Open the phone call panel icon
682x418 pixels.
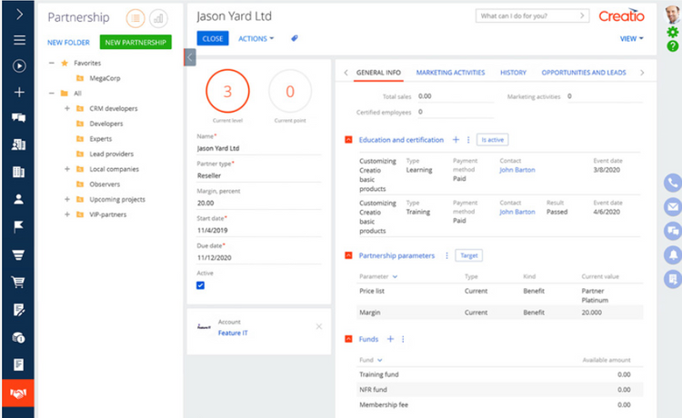pos(672,183)
